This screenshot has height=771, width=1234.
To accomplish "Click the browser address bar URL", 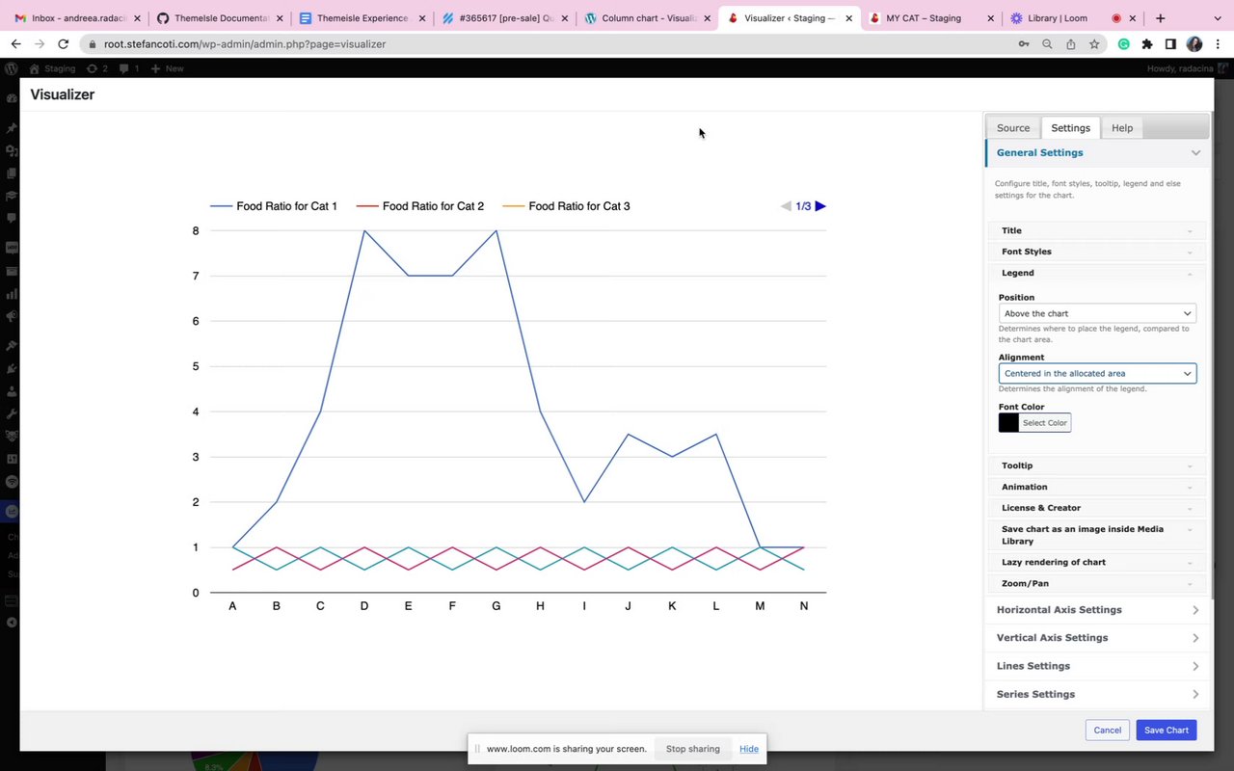I will click(x=245, y=43).
